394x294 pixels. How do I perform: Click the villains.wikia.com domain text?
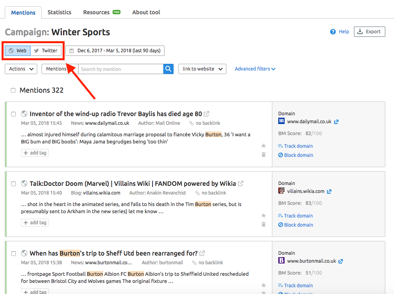[x=306, y=191]
